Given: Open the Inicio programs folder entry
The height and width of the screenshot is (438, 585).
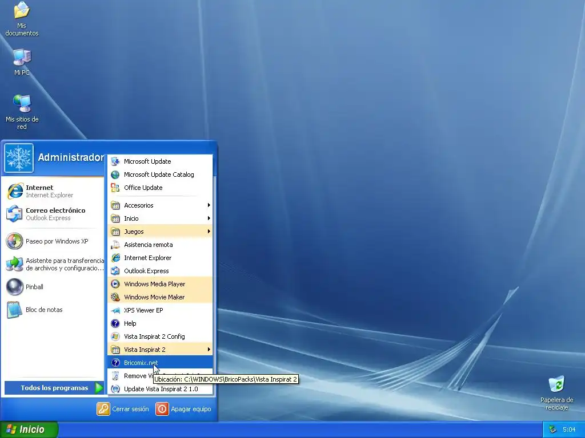Looking at the screenshot, I should coord(160,218).
